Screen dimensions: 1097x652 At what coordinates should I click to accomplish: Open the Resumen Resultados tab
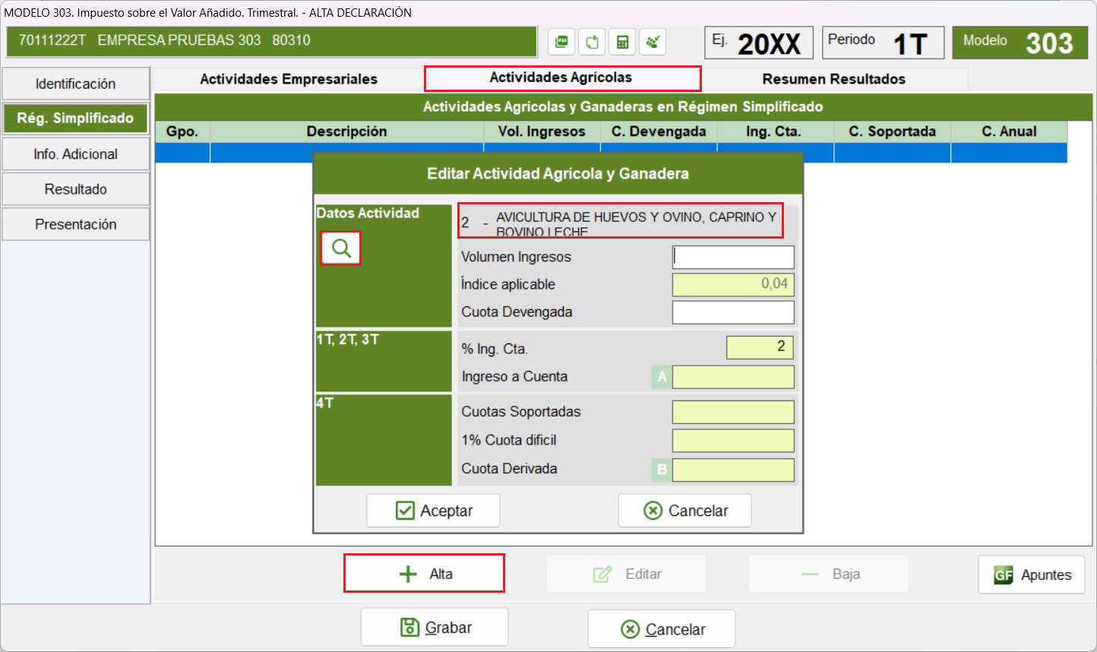click(833, 79)
